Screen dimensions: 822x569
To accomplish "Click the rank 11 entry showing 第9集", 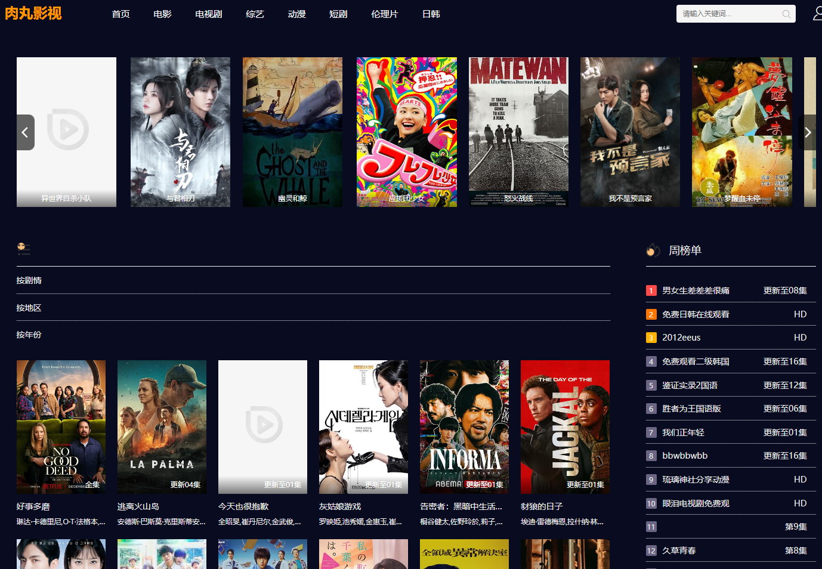I will (x=731, y=527).
